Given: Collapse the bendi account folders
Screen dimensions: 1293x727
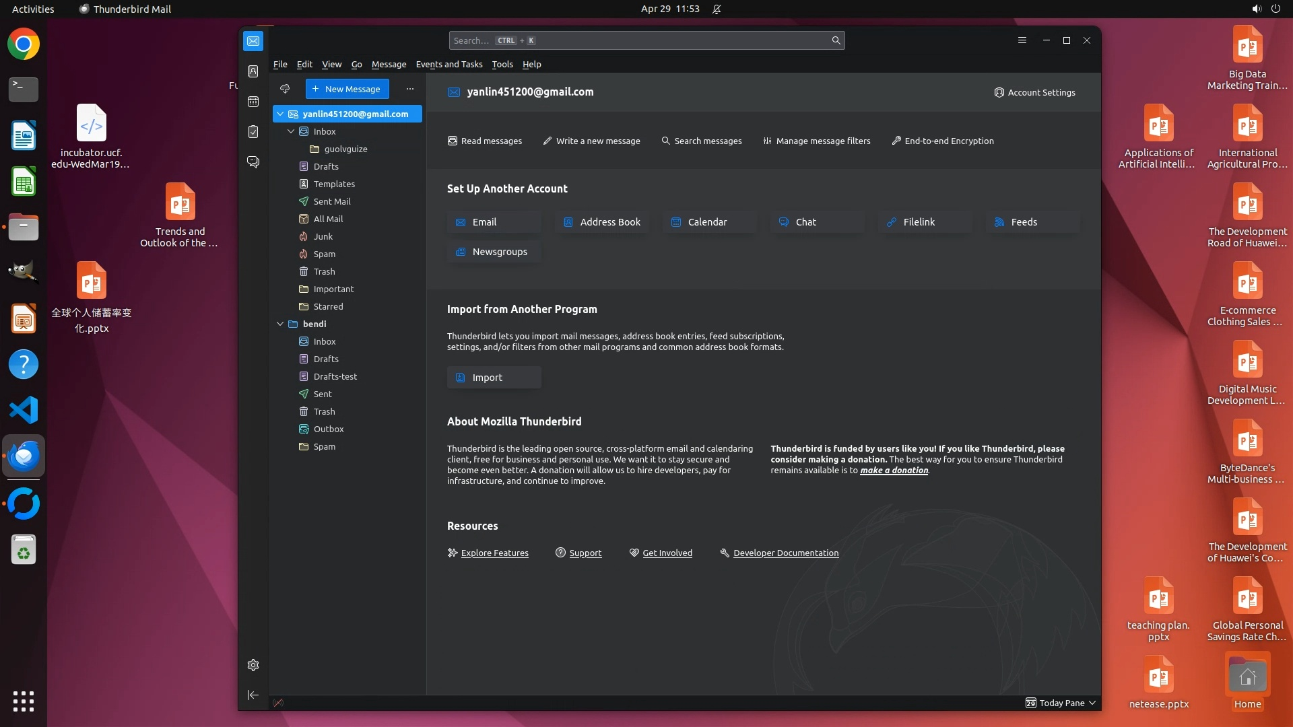Looking at the screenshot, I should (x=280, y=324).
